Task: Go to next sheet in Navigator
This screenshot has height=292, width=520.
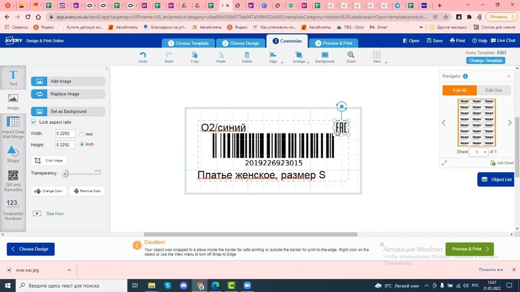Action: click(x=510, y=123)
